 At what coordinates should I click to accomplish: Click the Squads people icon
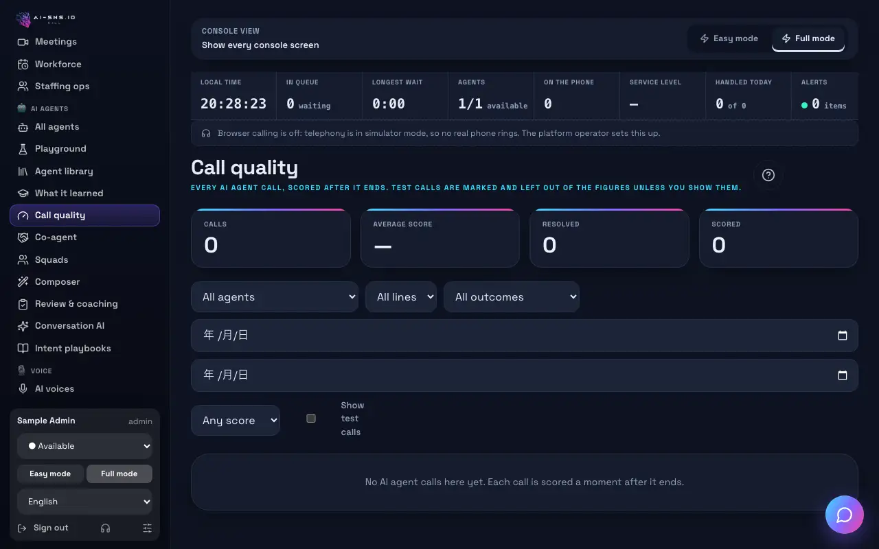point(23,260)
